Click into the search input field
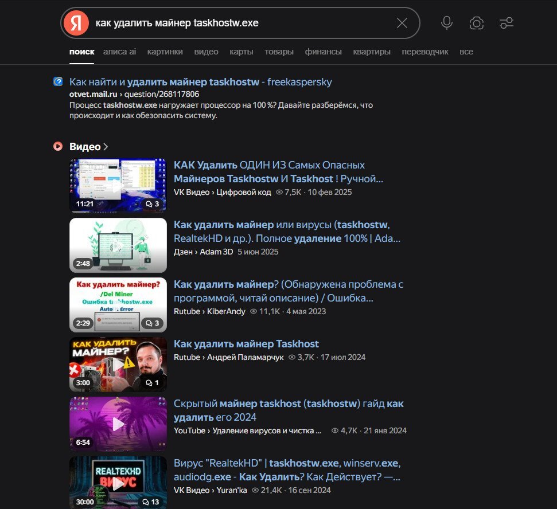Viewport: 557px width, 509px height. click(x=242, y=23)
